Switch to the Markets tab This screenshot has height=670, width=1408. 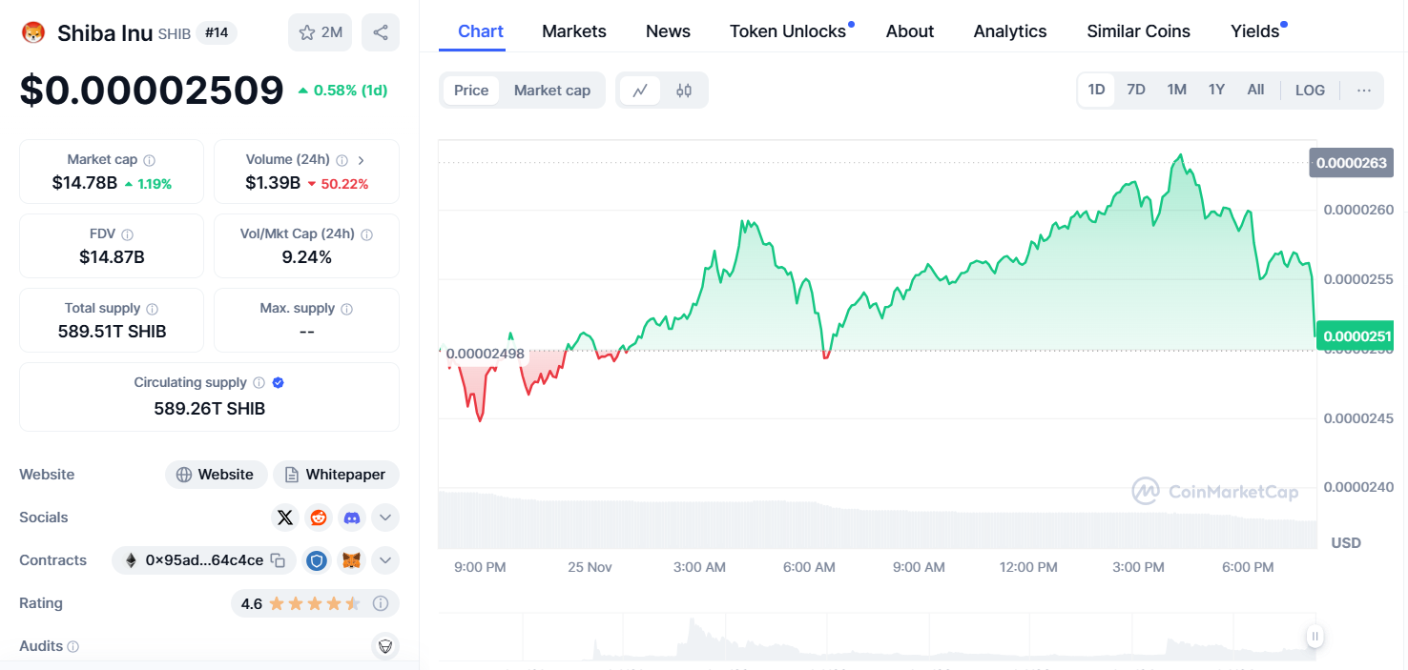point(573,31)
